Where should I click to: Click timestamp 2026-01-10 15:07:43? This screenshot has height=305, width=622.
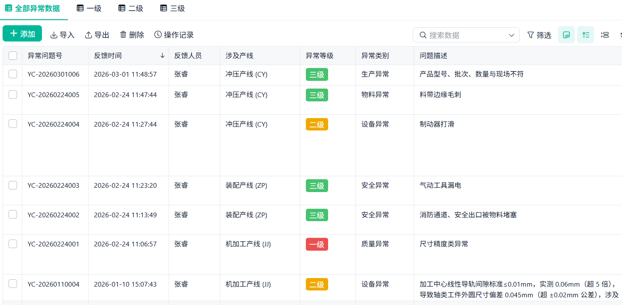coord(125,284)
